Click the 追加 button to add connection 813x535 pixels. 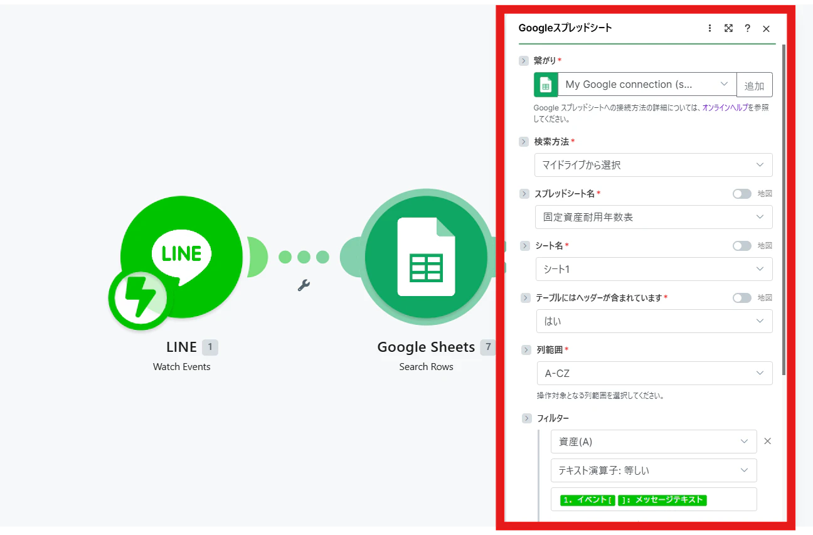755,85
